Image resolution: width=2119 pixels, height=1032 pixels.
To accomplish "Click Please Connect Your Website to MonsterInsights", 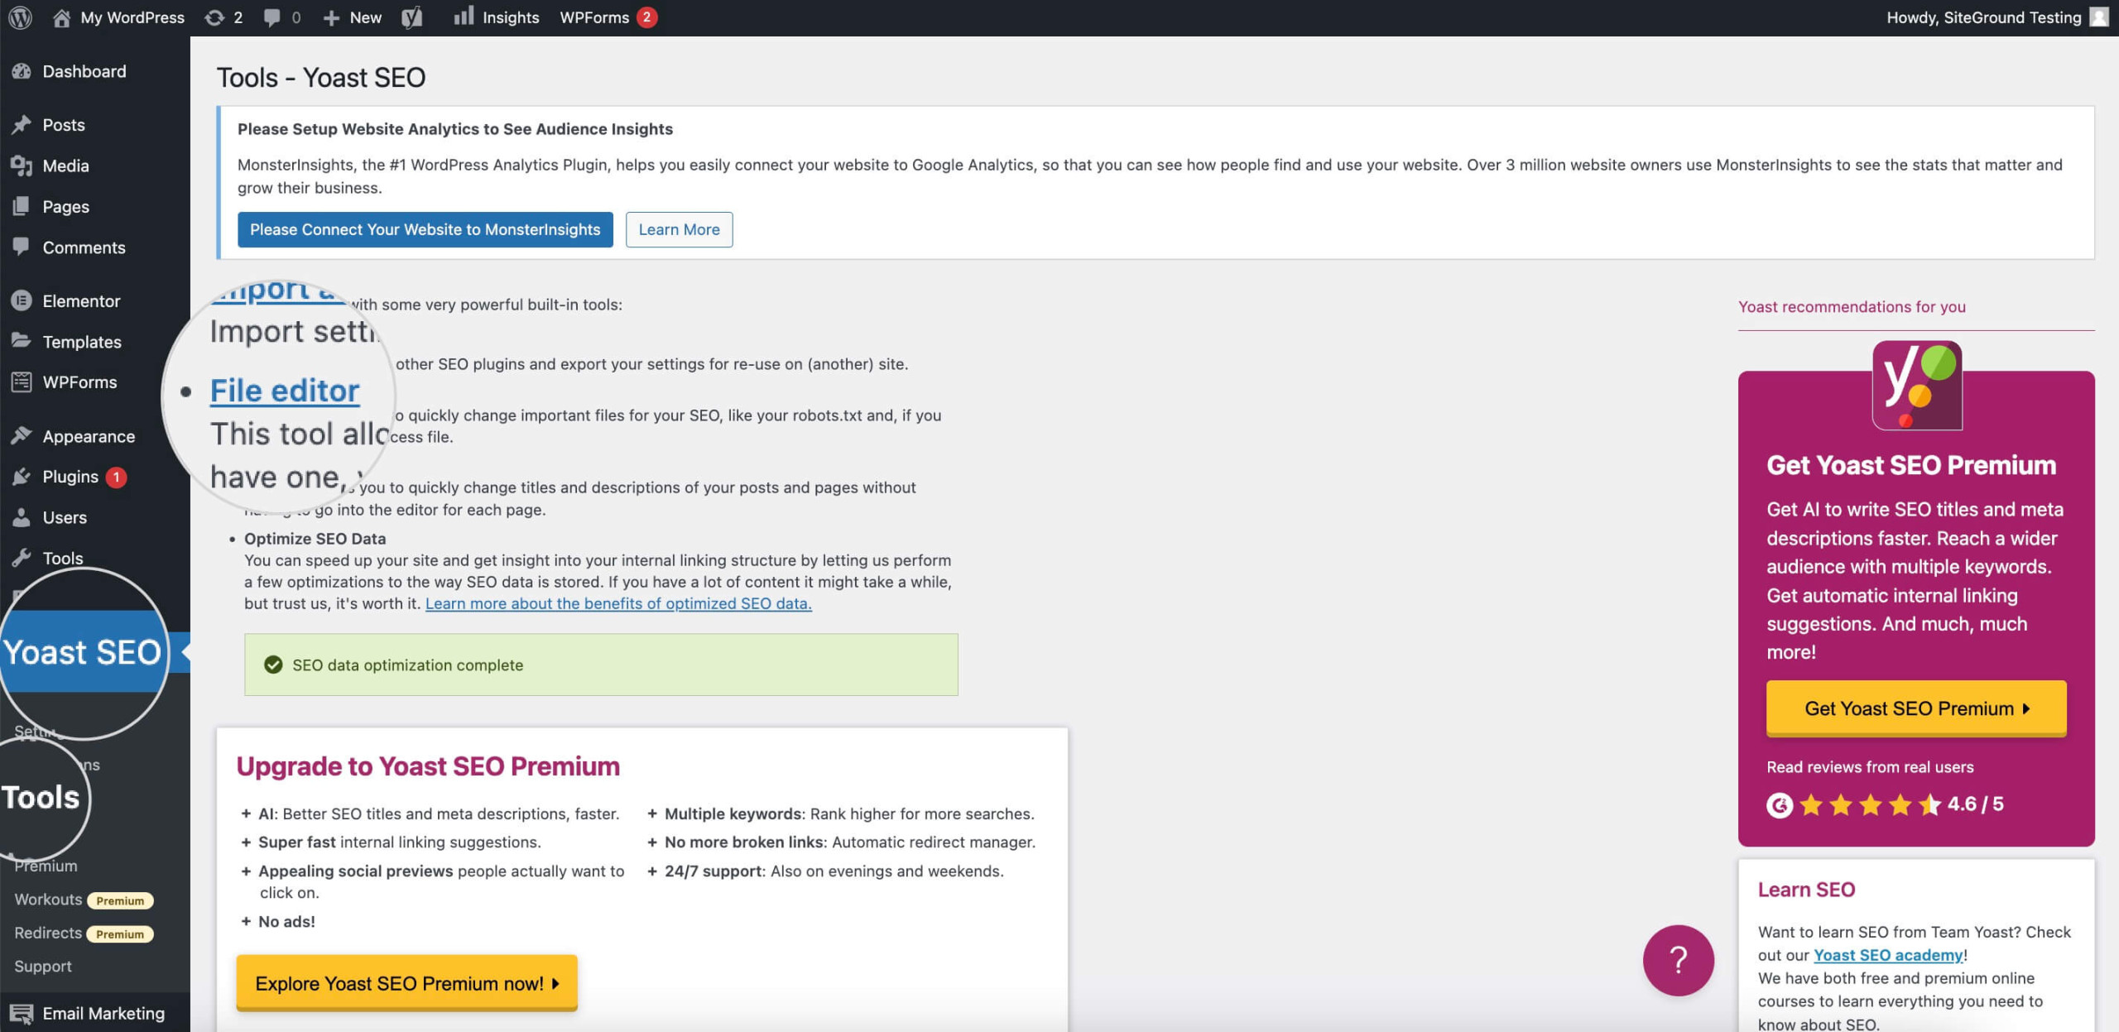I will [x=425, y=229].
